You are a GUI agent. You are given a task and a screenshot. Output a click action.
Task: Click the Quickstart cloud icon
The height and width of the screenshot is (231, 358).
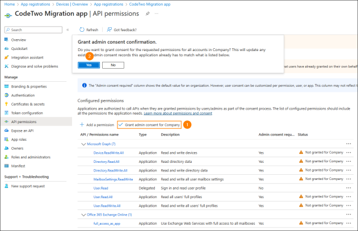(6, 48)
